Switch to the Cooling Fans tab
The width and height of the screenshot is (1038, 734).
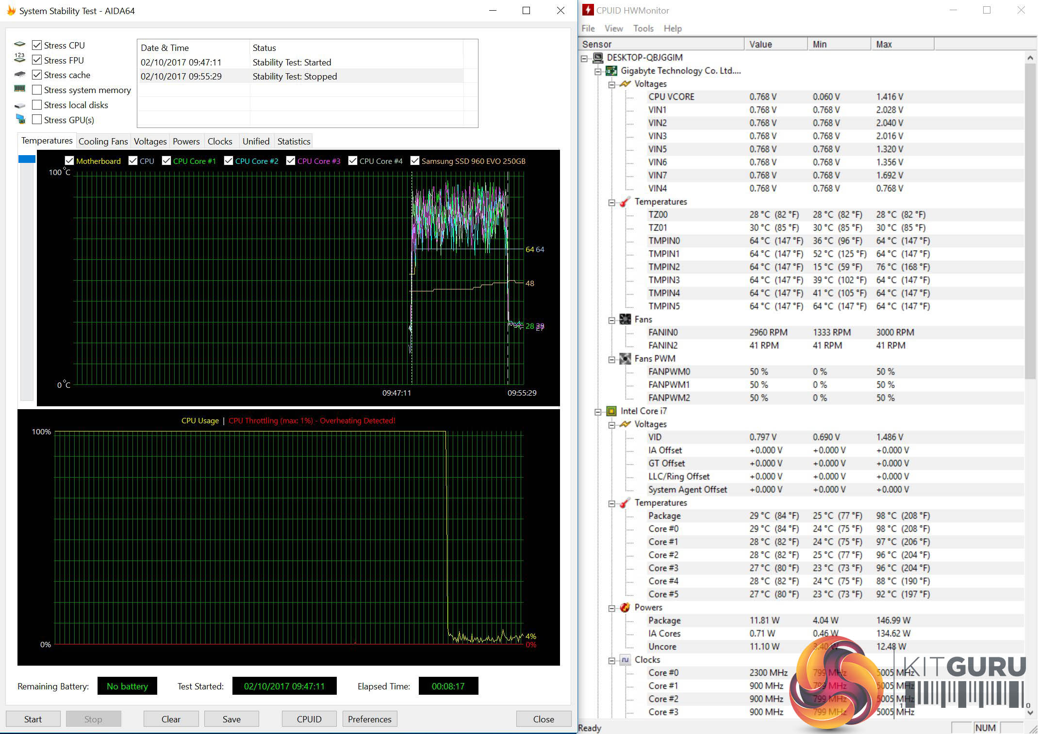(x=103, y=141)
